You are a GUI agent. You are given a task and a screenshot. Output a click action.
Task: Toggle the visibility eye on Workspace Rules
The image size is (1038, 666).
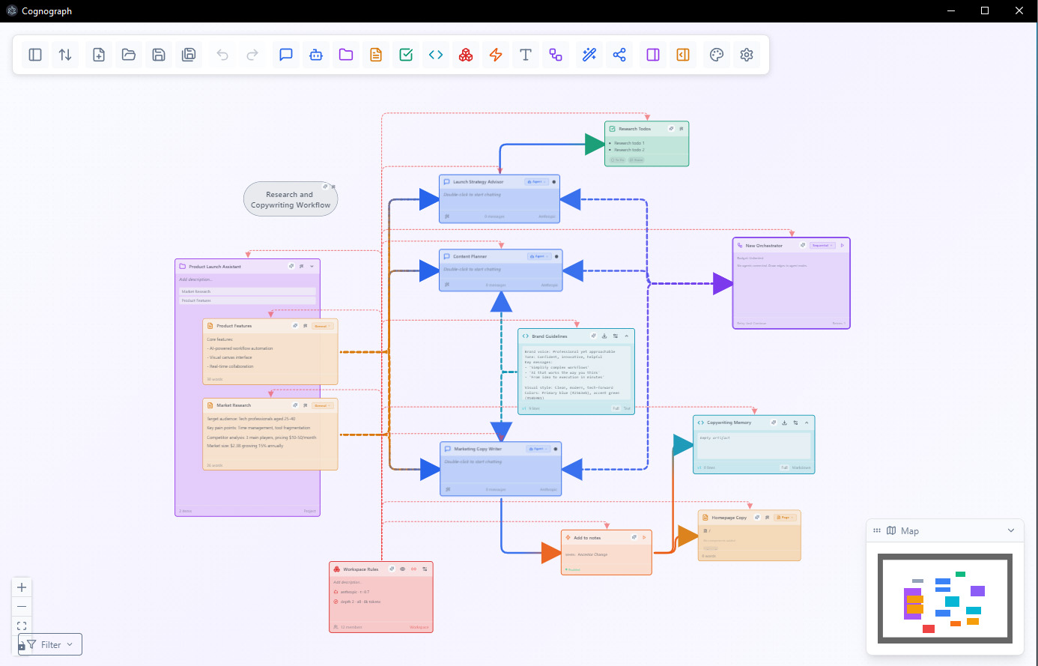coord(402,569)
